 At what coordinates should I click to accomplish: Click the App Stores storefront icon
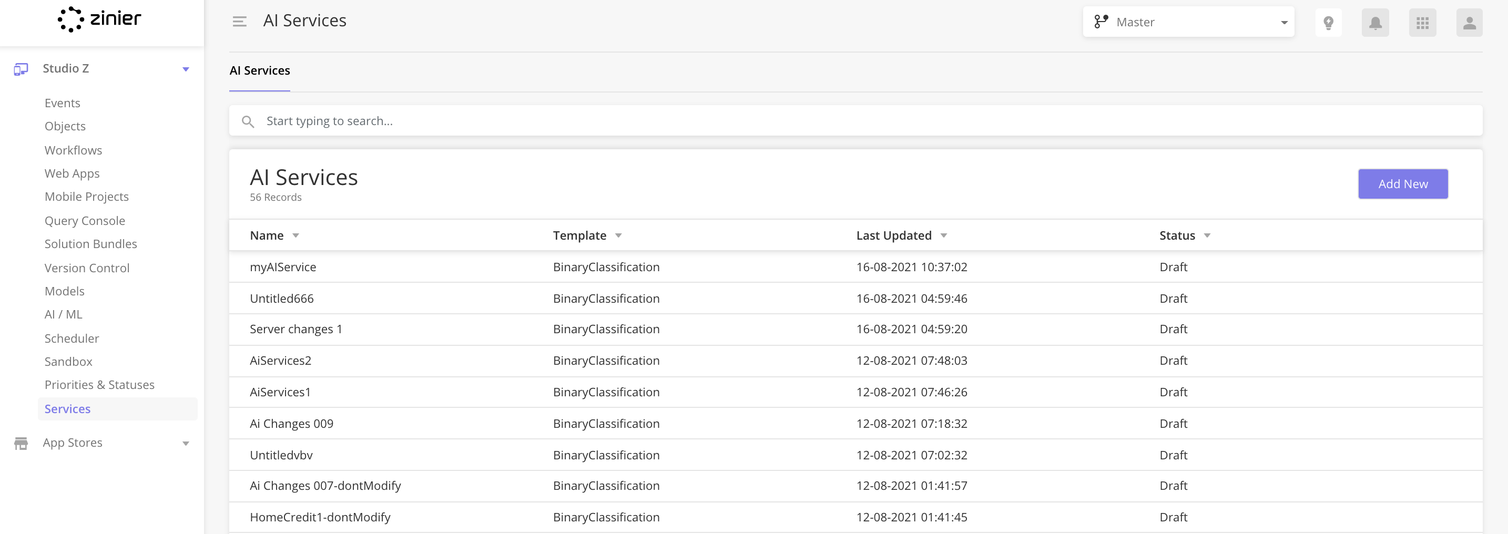pyautogui.click(x=21, y=443)
